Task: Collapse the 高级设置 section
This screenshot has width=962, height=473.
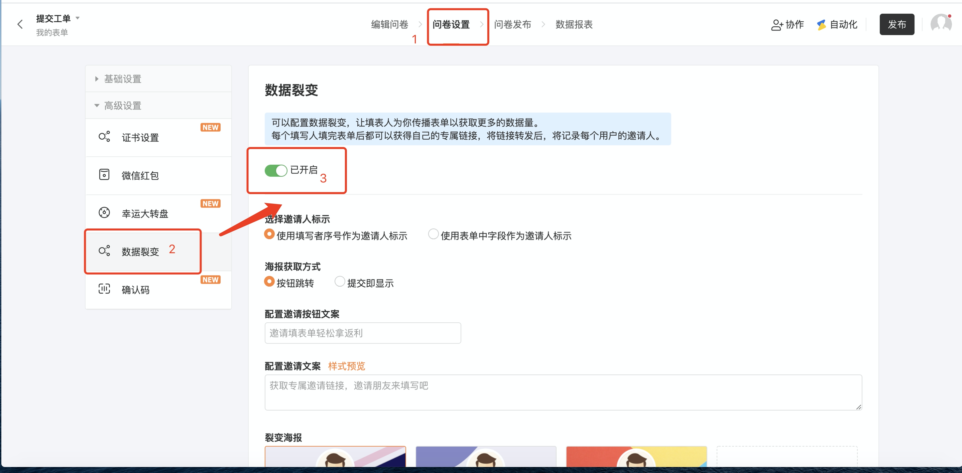Action: (x=158, y=106)
